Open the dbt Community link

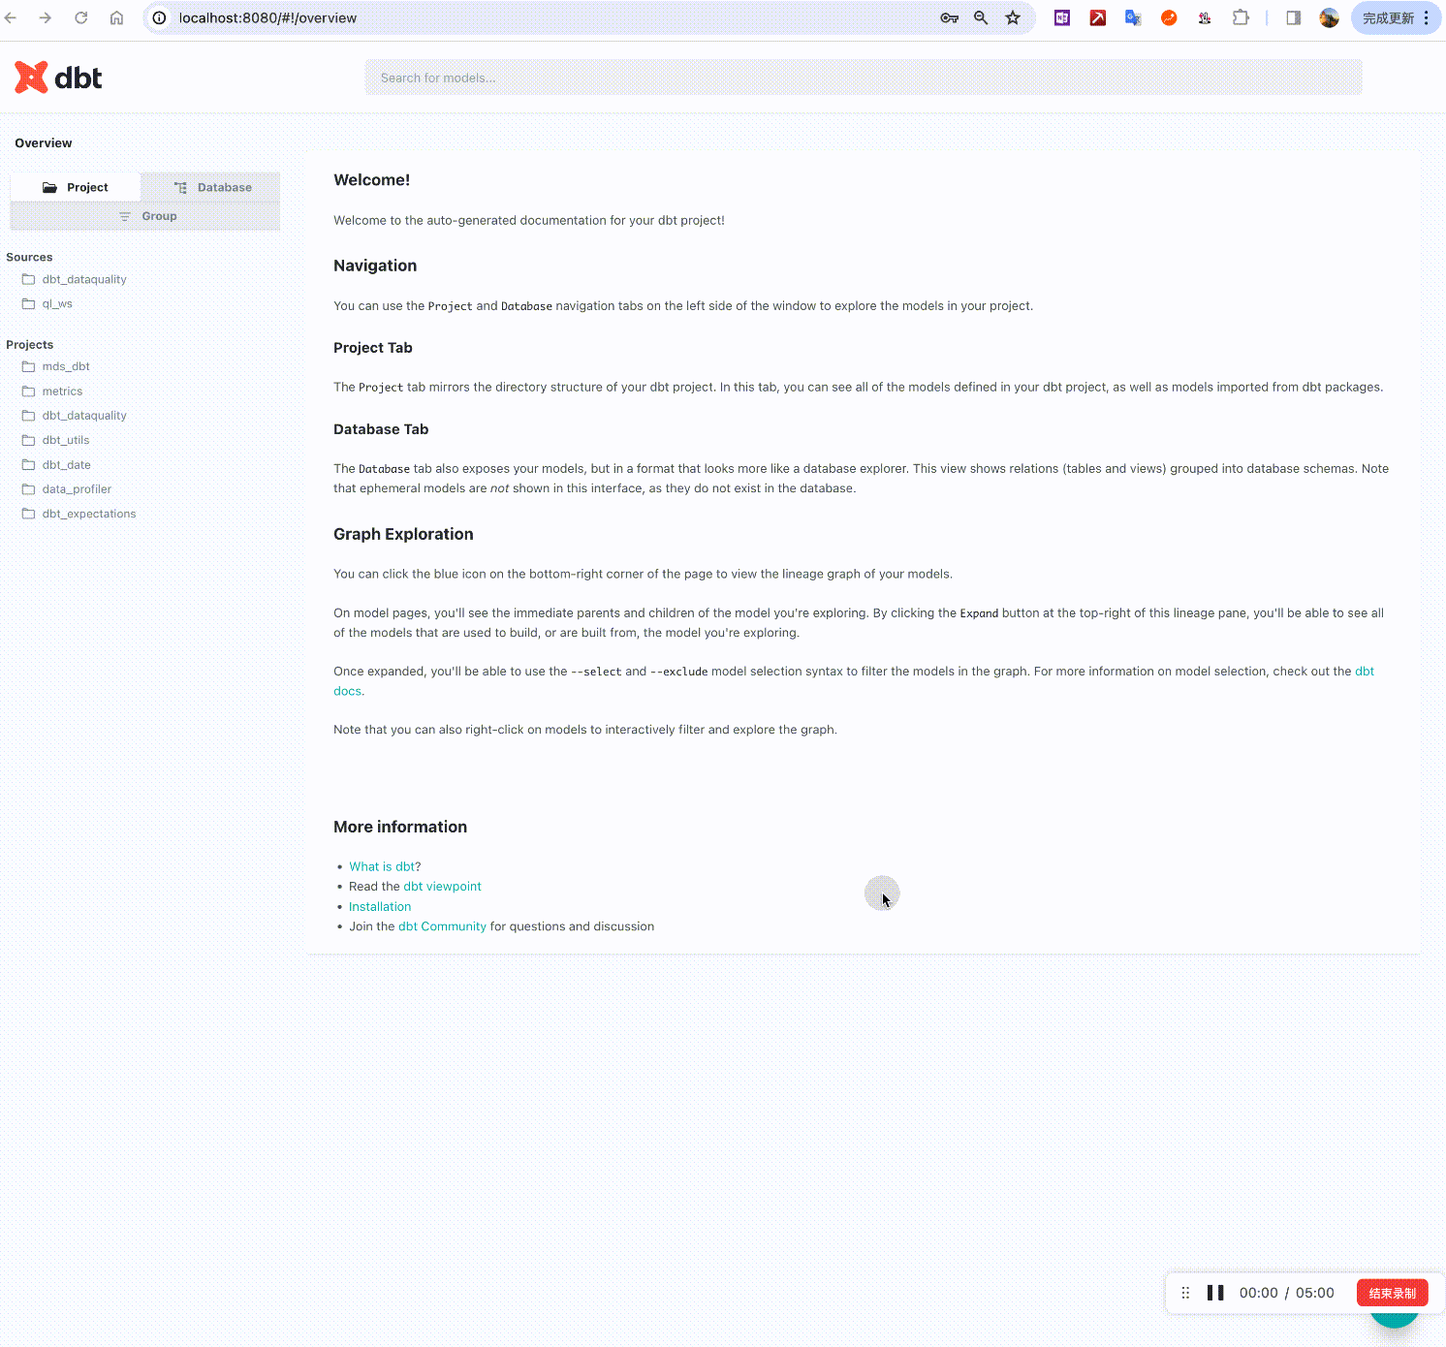click(x=442, y=926)
